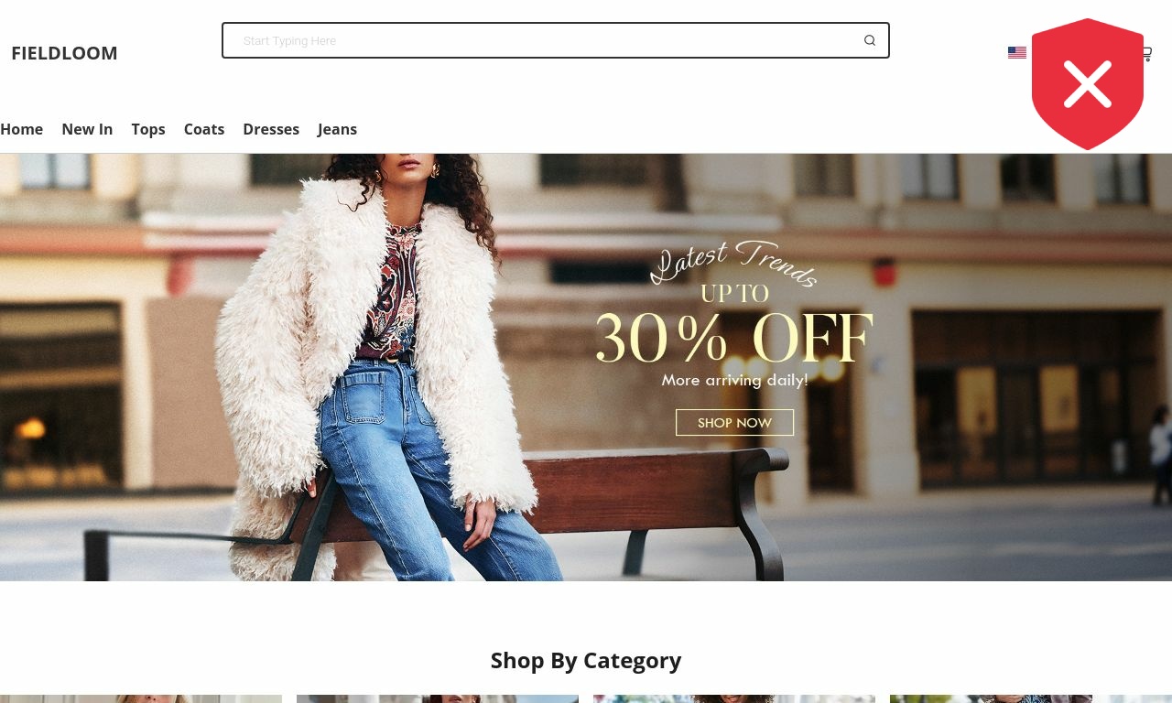Open the first category thumbnail
Image resolution: width=1172 pixels, height=703 pixels.
click(x=141, y=698)
